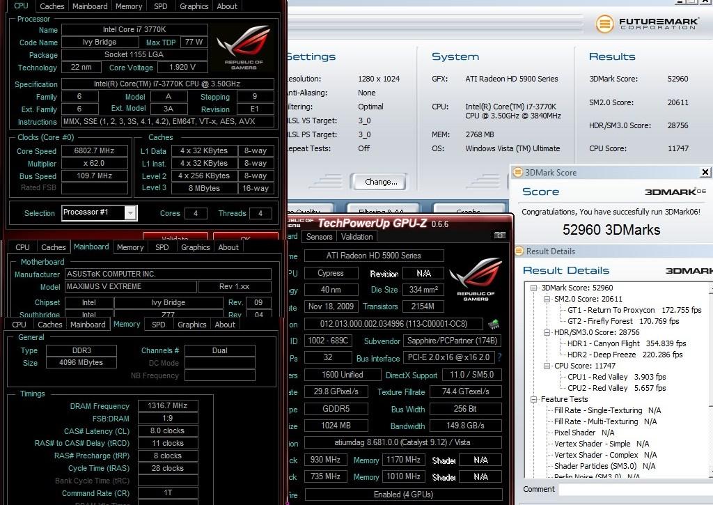Collapse the 3DMark Score: 52960 tree node
Viewport: 713px width, 505px height.
click(534, 288)
